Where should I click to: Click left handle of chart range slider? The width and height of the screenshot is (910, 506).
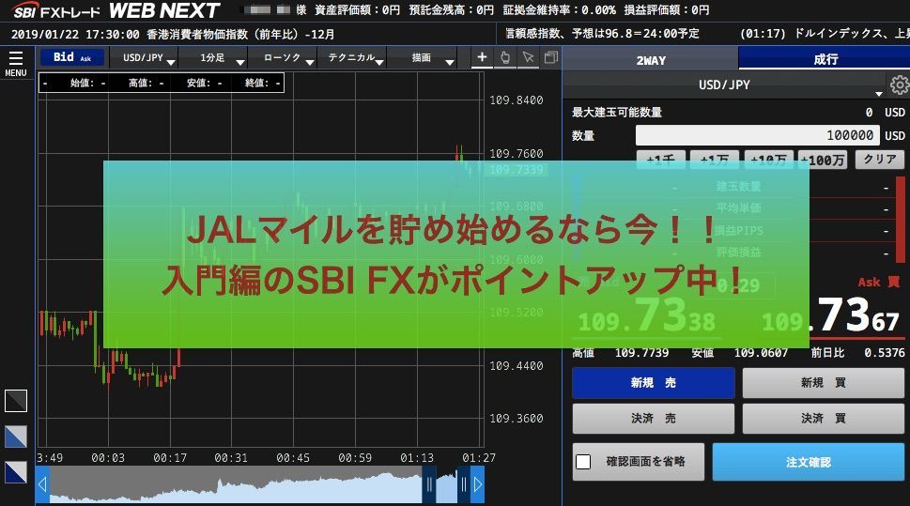tap(429, 484)
